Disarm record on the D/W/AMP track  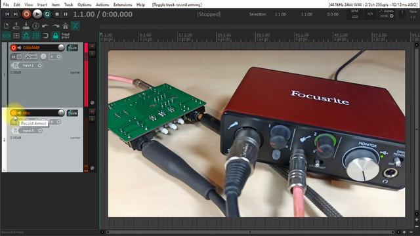[14, 48]
